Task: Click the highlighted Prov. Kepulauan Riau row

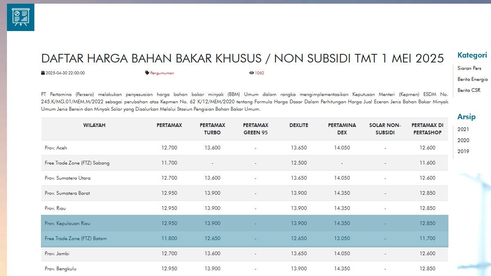Action: pos(245,223)
